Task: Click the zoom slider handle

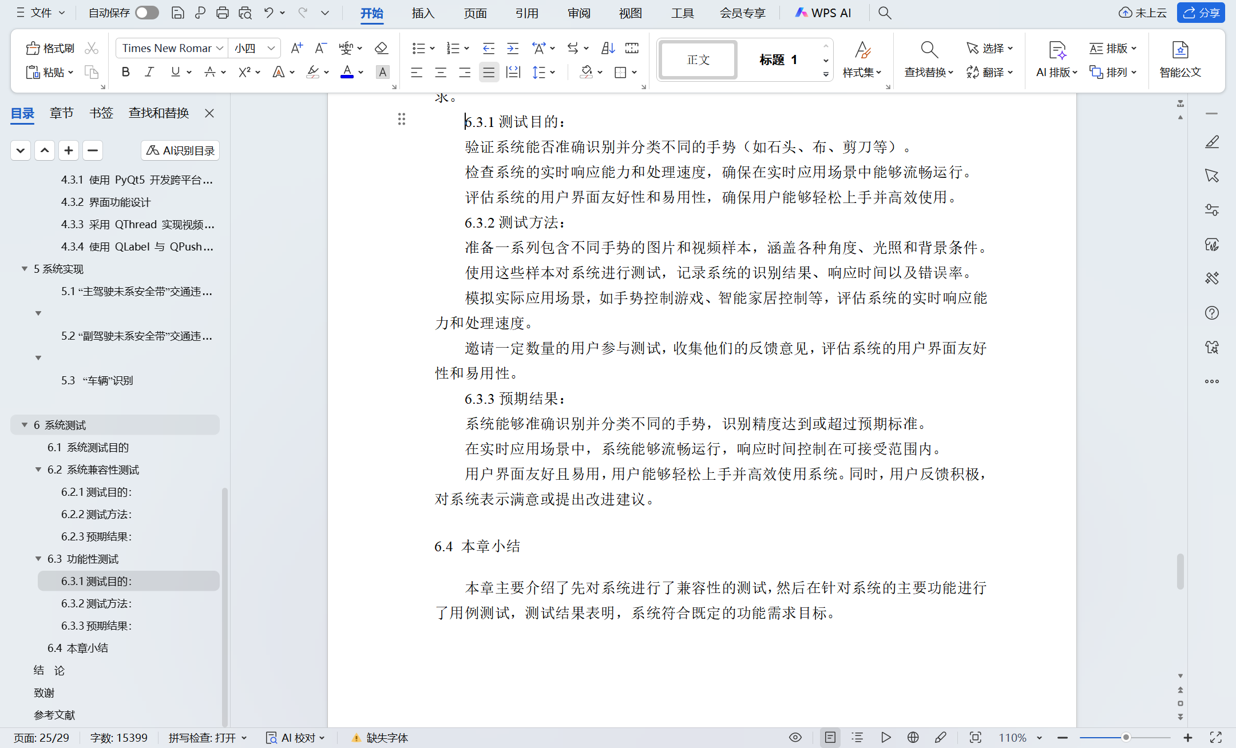Action: [x=1126, y=738]
